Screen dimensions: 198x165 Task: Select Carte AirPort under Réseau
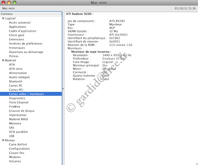click(18, 144)
